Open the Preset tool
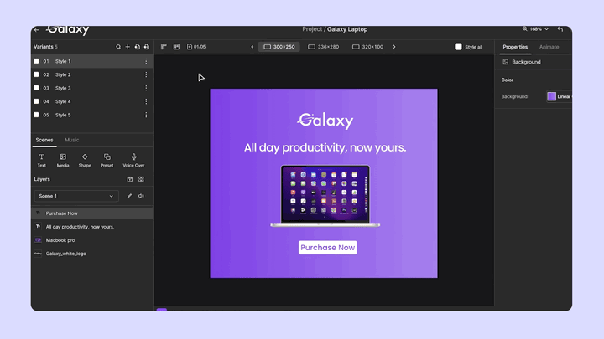Image resolution: width=604 pixels, height=339 pixels. pyautogui.click(x=107, y=160)
